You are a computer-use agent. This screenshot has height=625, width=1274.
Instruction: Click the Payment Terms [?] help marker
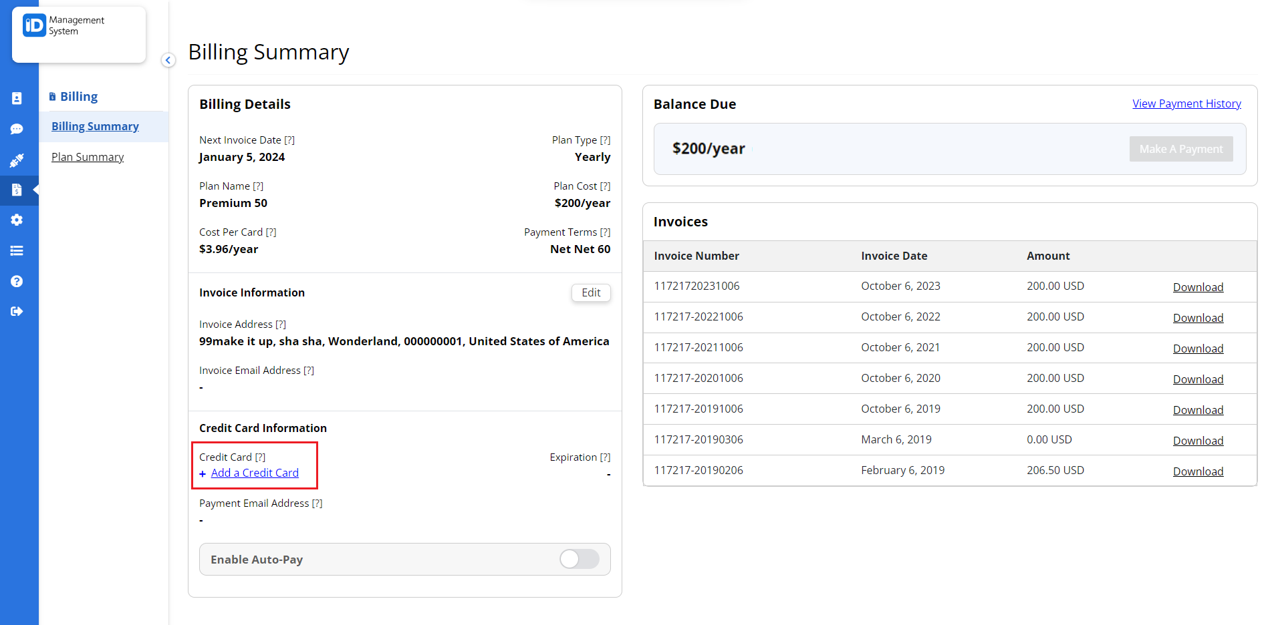pos(605,232)
